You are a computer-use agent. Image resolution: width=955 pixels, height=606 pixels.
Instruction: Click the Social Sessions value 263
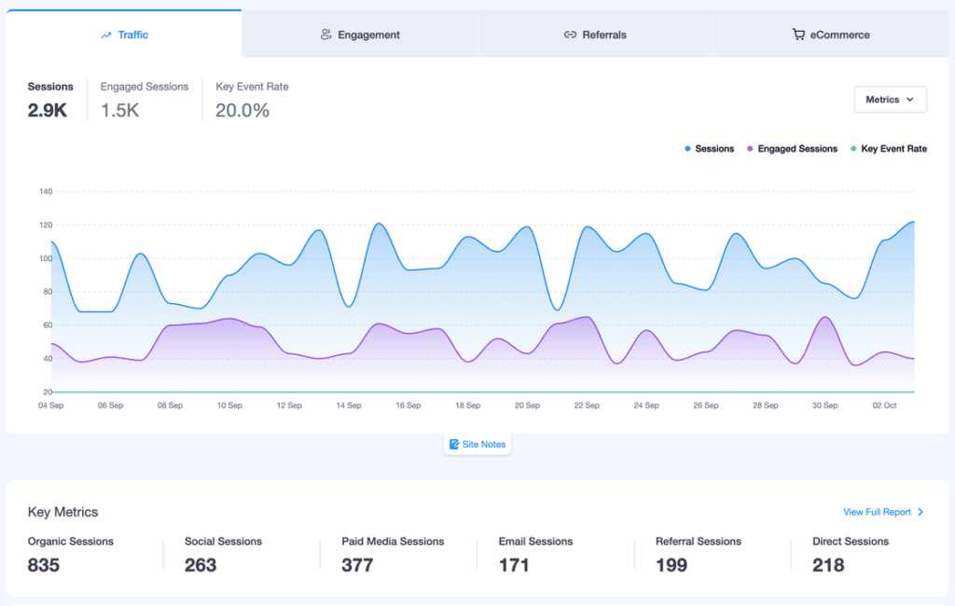[201, 565]
